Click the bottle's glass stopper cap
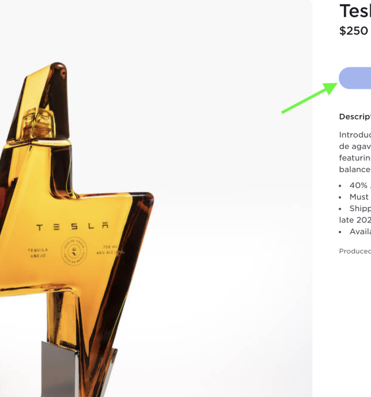371x397 pixels. tap(38, 123)
